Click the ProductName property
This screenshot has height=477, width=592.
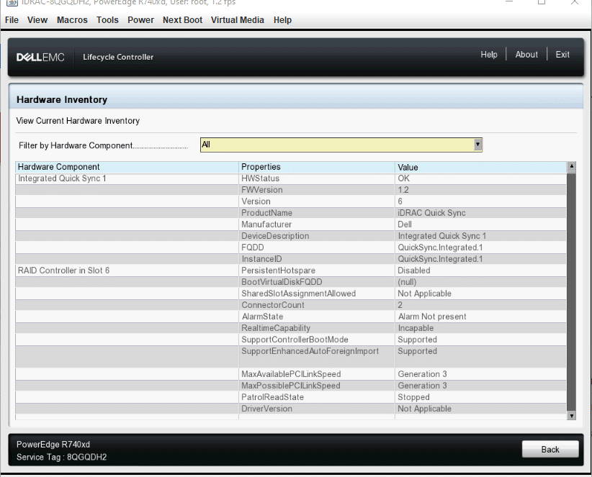(x=267, y=213)
